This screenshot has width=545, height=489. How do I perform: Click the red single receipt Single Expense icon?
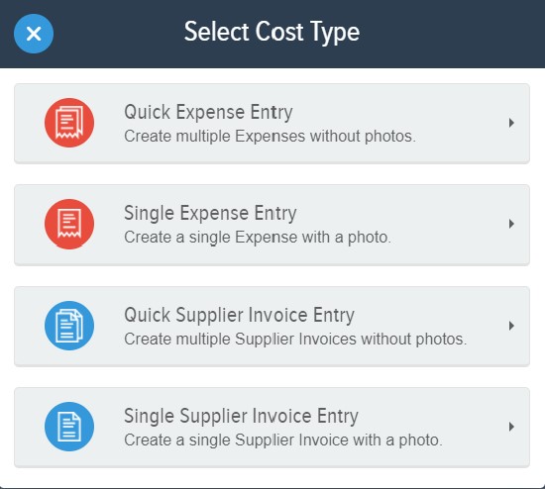[69, 224]
